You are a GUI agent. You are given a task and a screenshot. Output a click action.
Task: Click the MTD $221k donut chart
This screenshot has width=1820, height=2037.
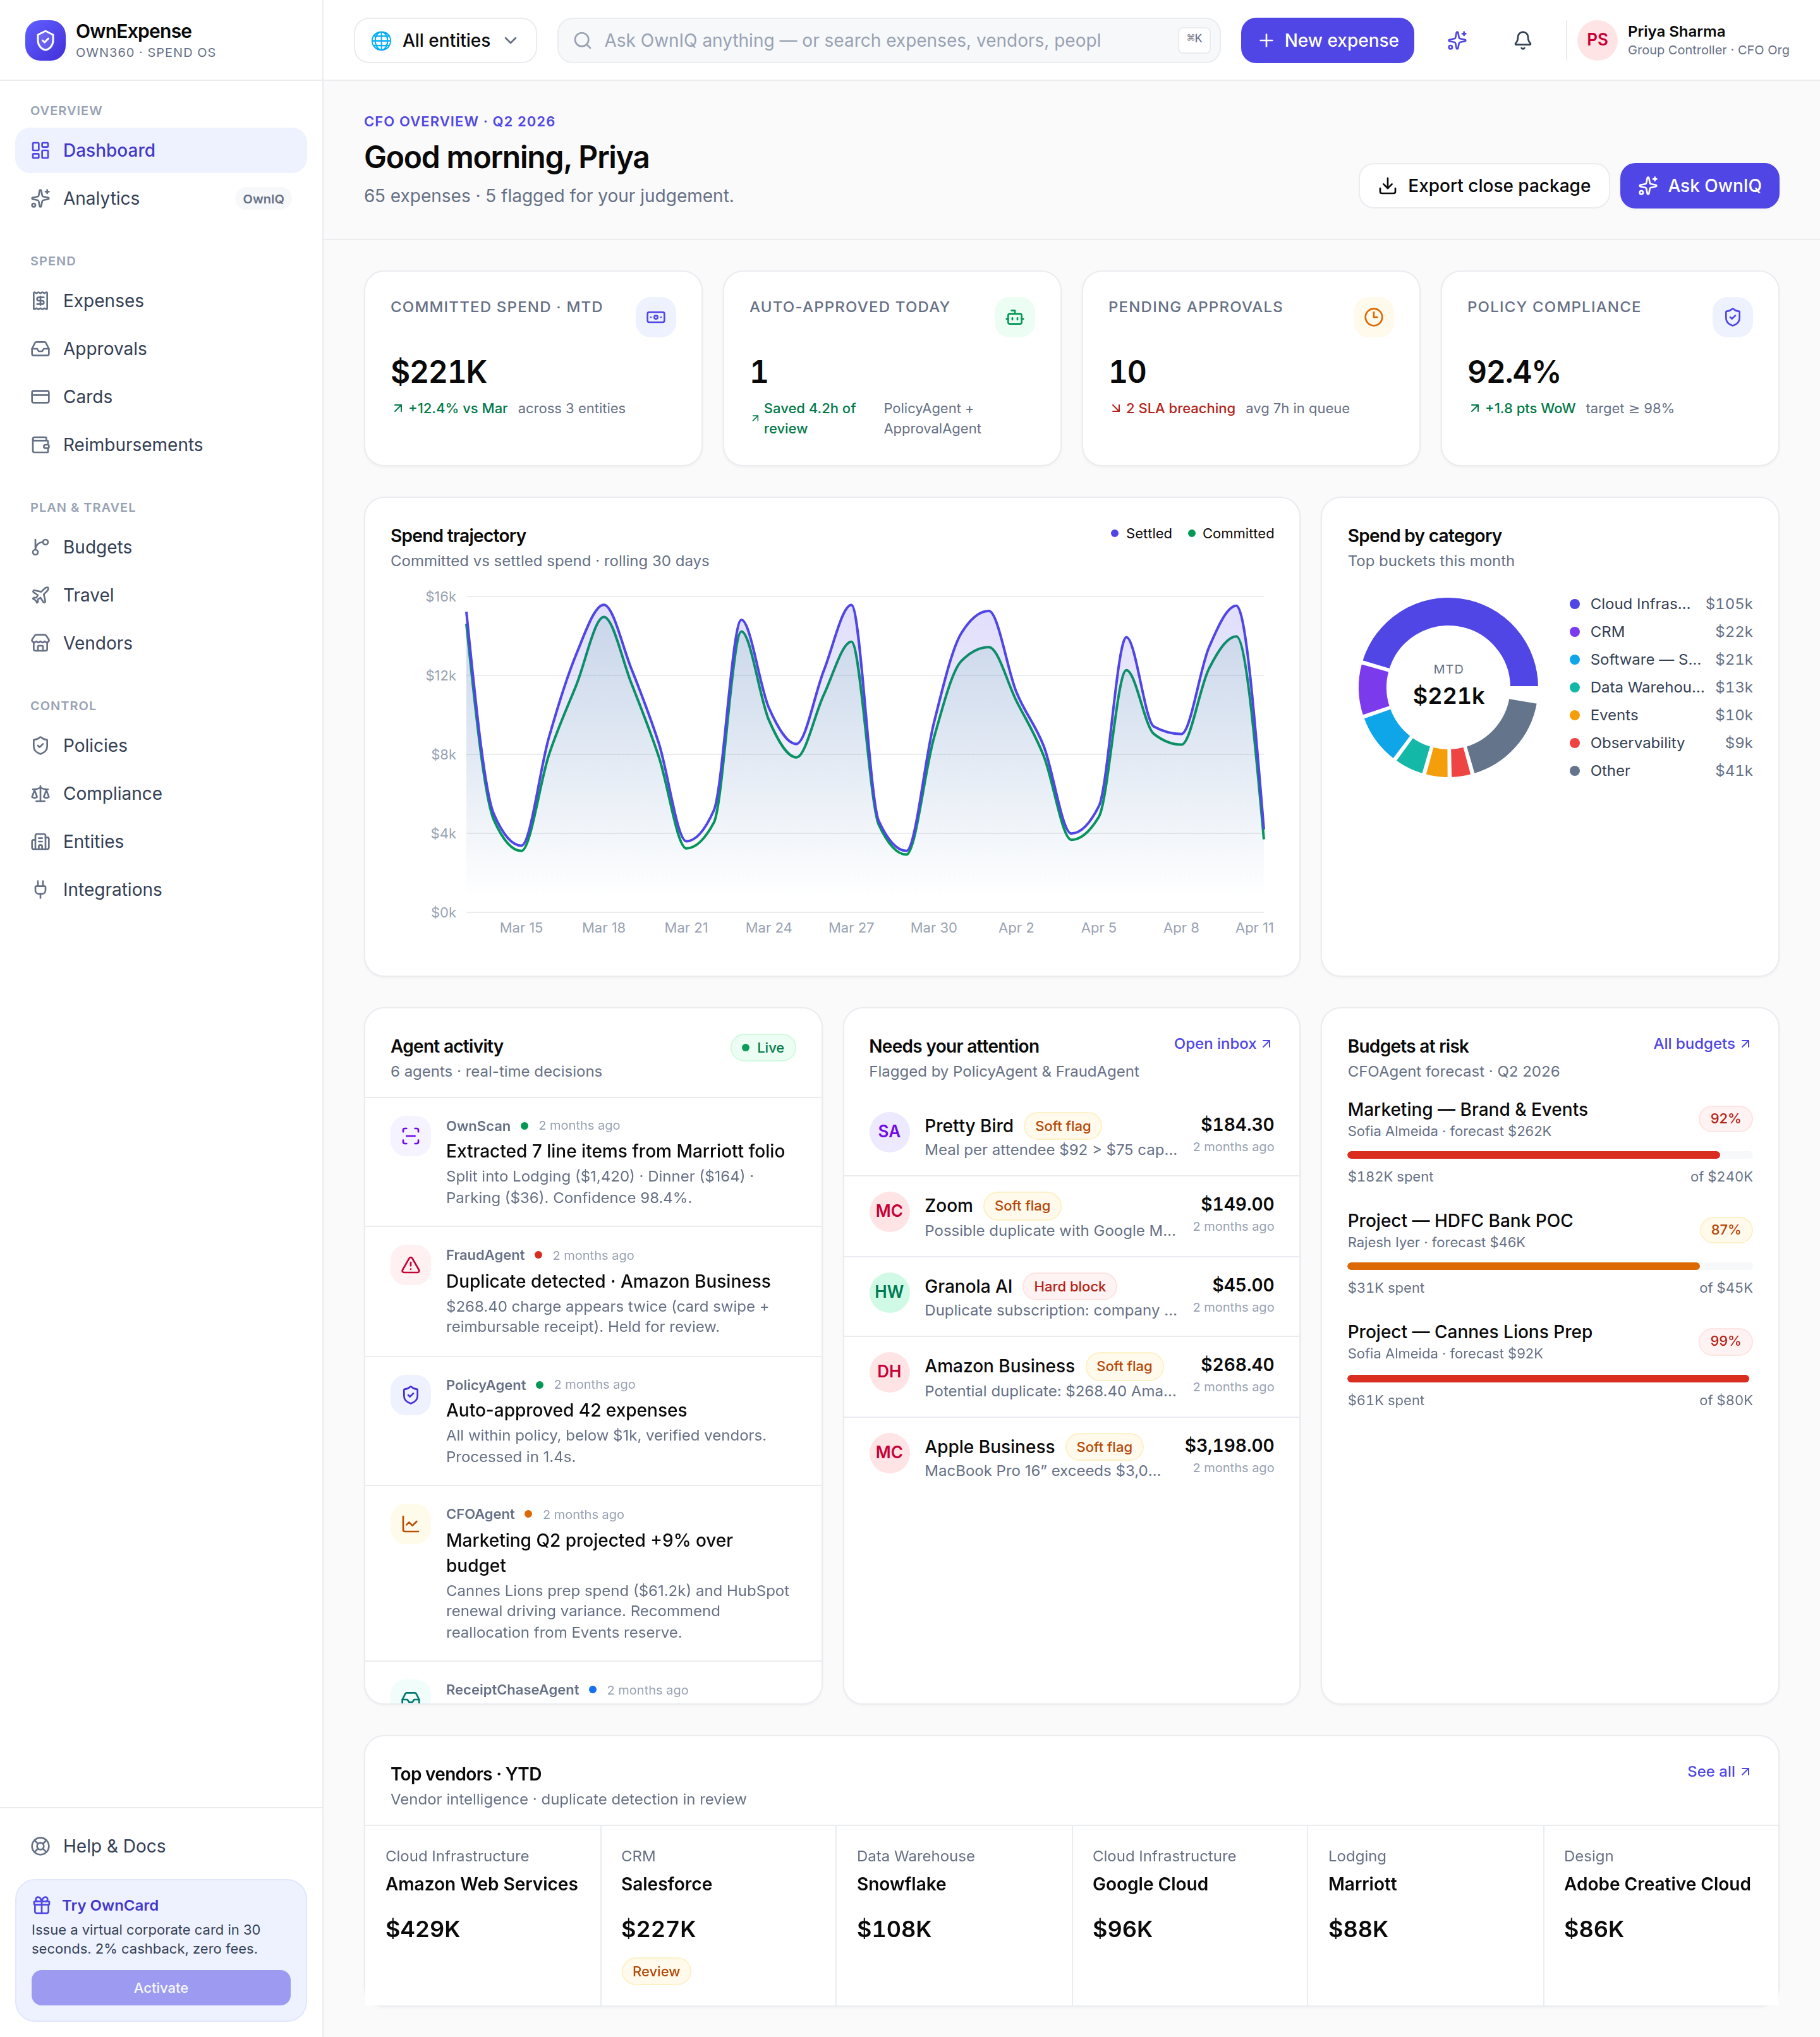coord(1447,687)
